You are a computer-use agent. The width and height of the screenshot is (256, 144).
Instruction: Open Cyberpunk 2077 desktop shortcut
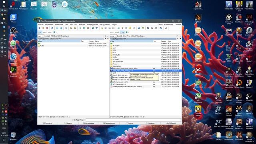pyautogui.click(x=239, y=6)
